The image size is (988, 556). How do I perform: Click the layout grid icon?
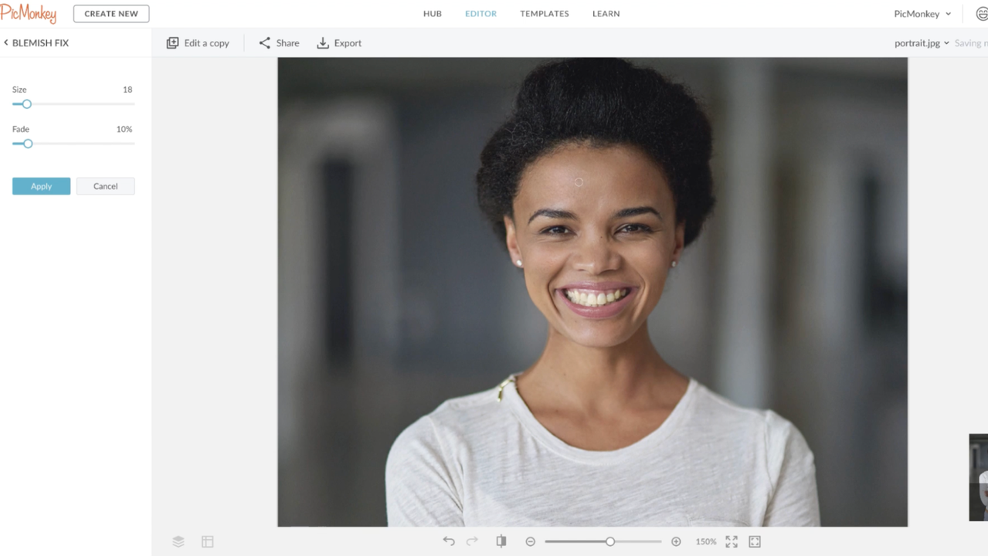(x=208, y=541)
